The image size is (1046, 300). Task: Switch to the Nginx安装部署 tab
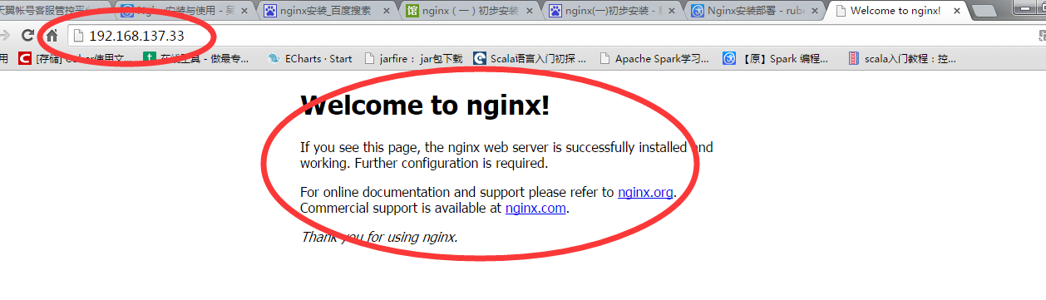click(x=756, y=11)
